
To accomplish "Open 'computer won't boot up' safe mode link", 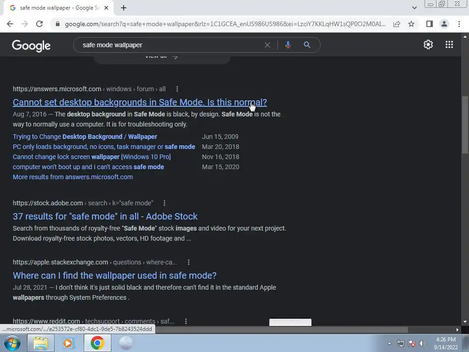I will 88,167.
